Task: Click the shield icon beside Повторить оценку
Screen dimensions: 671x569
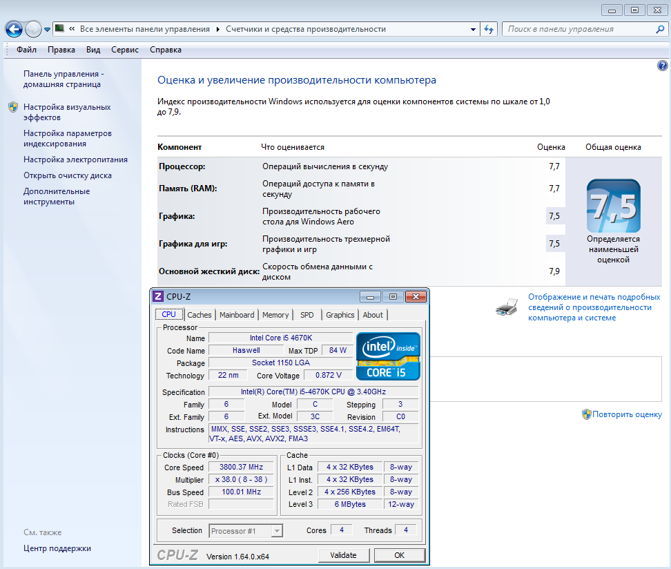Action: coord(587,414)
